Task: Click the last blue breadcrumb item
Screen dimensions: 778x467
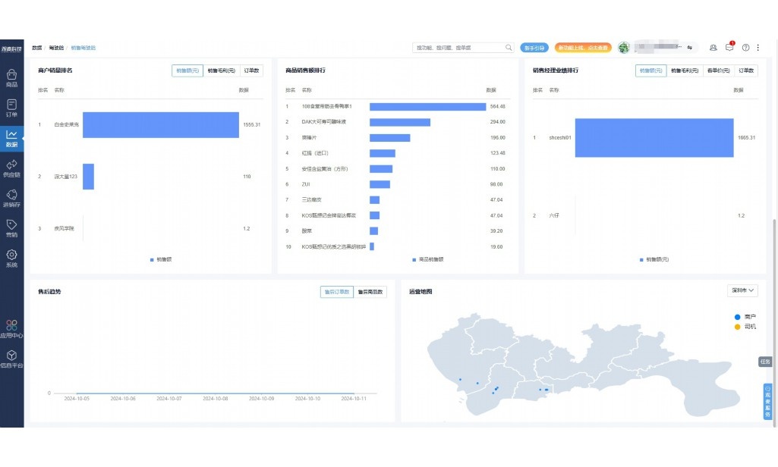Action: point(83,48)
